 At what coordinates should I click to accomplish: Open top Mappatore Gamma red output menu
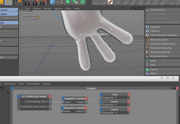click(86, 99)
